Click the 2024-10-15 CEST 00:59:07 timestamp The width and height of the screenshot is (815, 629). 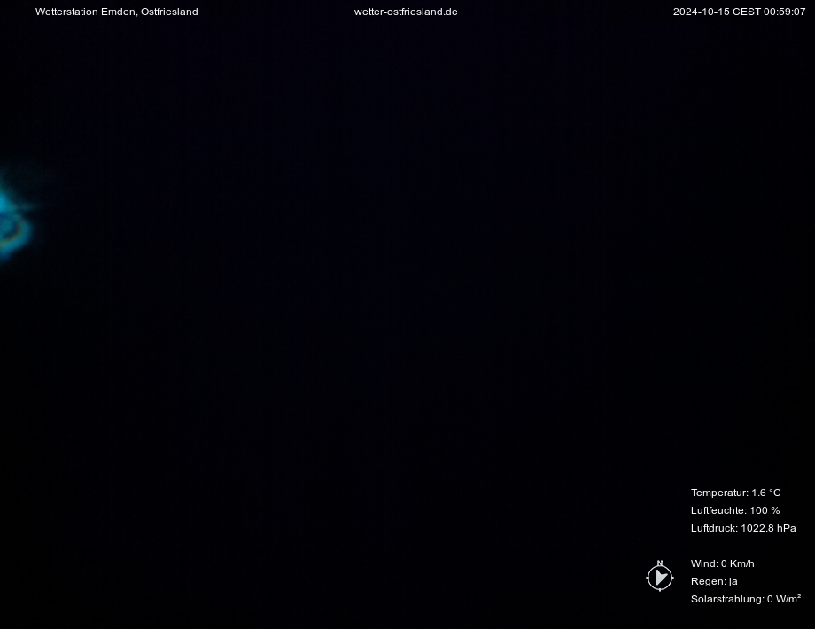739,12
